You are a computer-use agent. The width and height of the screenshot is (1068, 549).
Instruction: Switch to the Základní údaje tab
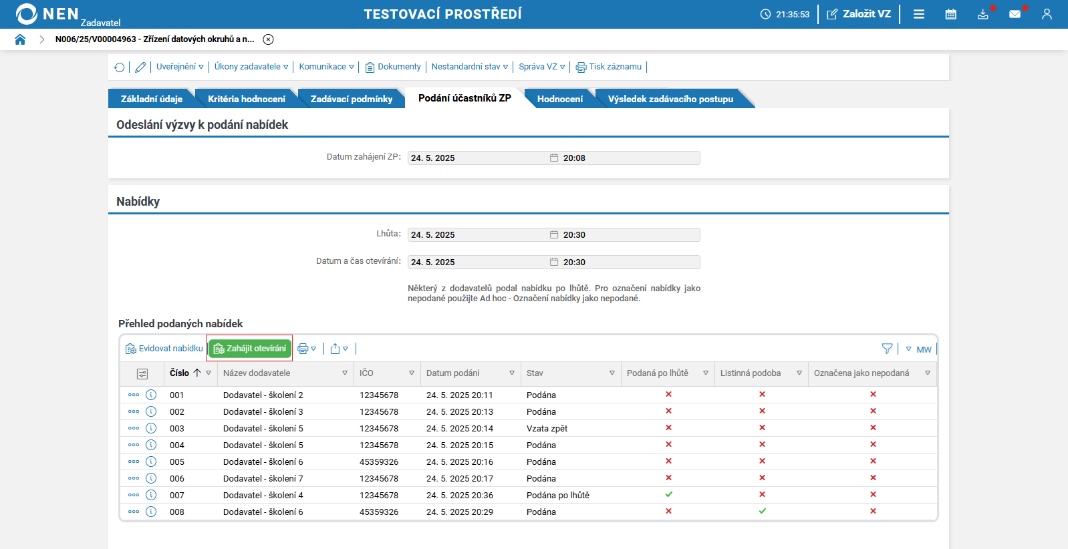151,99
